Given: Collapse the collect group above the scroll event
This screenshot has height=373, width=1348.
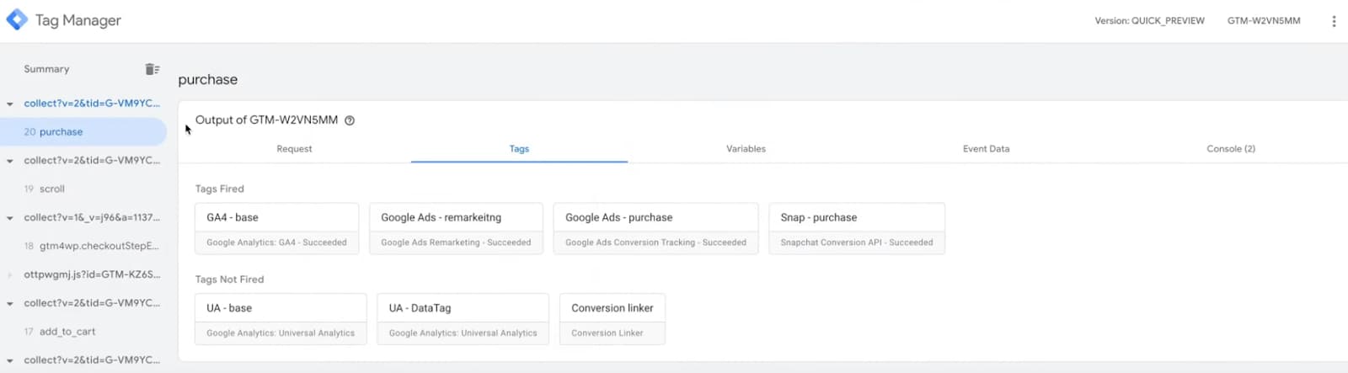Looking at the screenshot, I should click(10, 161).
